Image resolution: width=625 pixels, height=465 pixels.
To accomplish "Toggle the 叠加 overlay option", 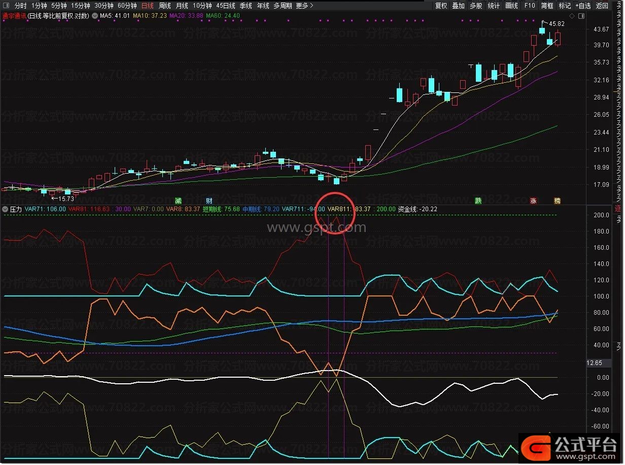I will click(x=458, y=6).
